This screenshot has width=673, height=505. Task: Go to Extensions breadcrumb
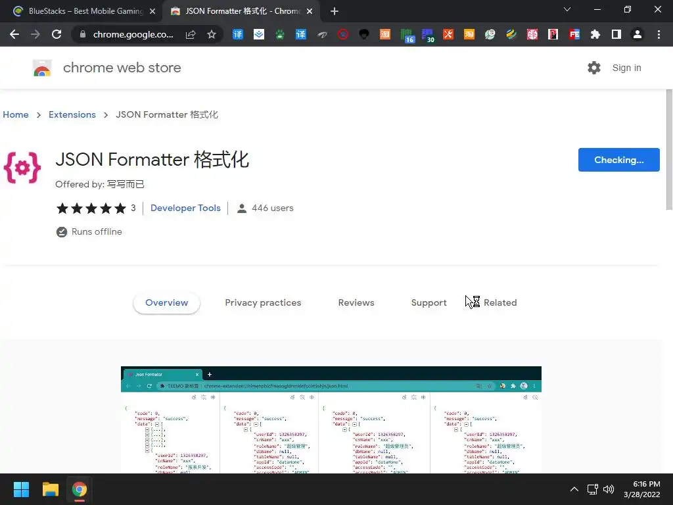click(x=72, y=114)
